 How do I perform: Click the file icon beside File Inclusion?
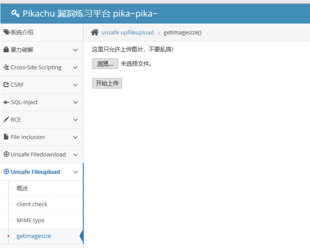pos(6,137)
